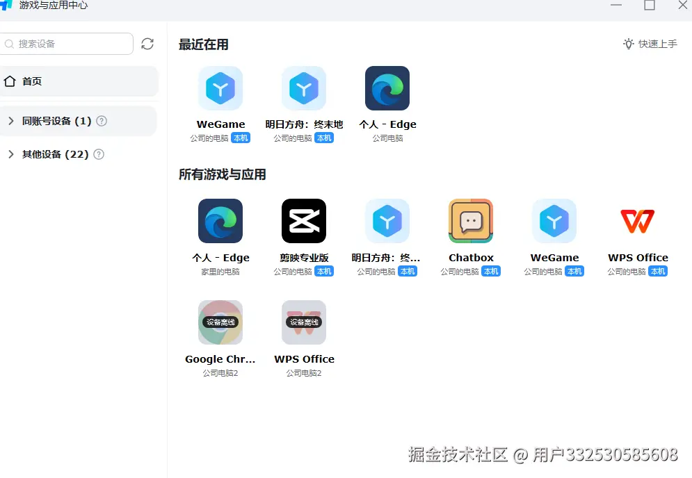The image size is (692, 478).
Task: Select offline Google Chrome on 公司电脑2
Action: (x=220, y=322)
